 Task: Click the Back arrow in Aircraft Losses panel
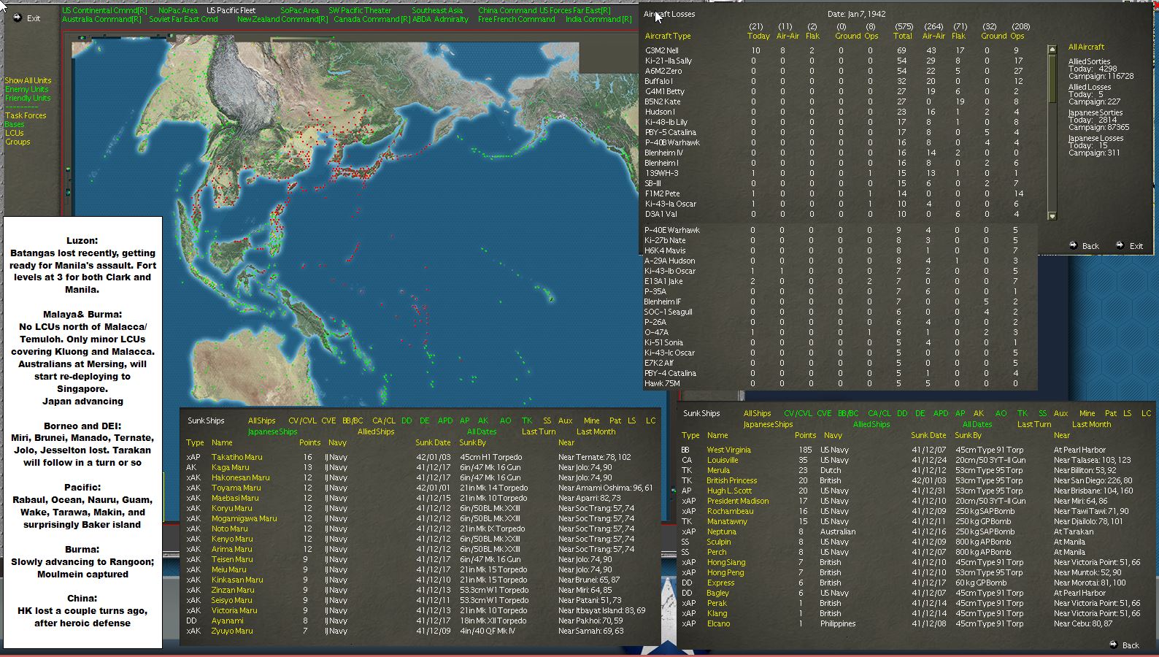tap(1073, 245)
